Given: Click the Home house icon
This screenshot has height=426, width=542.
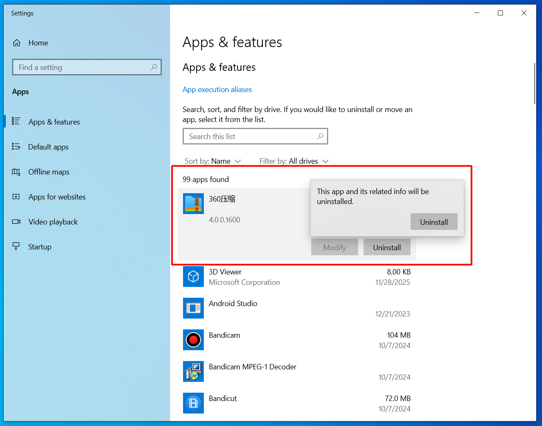Looking at the screenshot, I should point(17,43).
